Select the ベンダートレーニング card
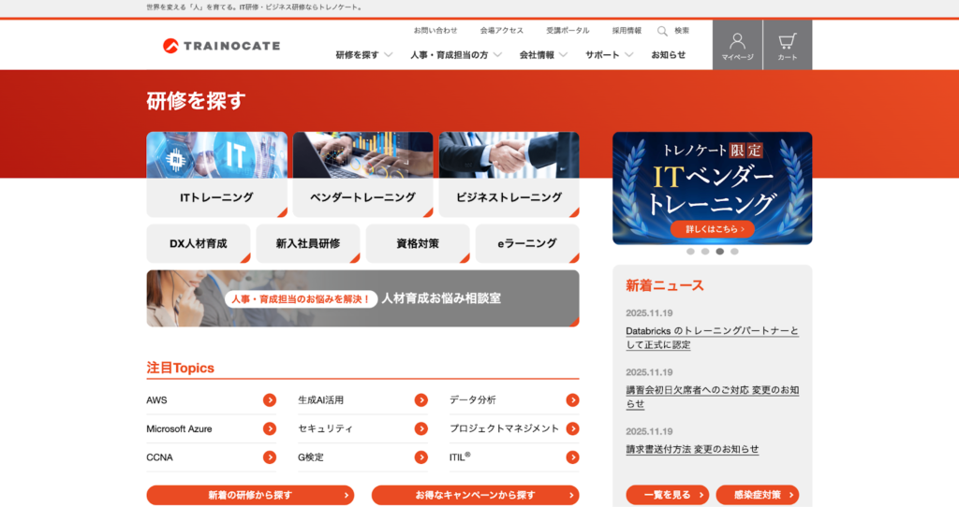The image size is (959, 507). [x=362, y=174]
